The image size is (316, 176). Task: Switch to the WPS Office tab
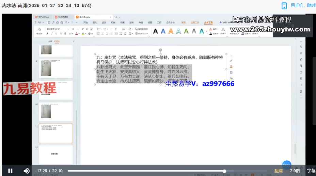pos(42,17)
